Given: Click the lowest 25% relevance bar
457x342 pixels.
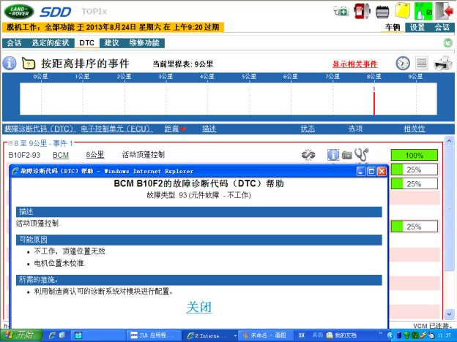Looking at the screenshot, I should tap(415, 227).
